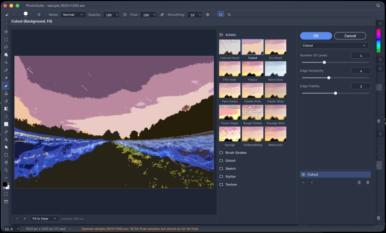Select the Lasso tool
386x233 pixels.
tap(6, 47)
